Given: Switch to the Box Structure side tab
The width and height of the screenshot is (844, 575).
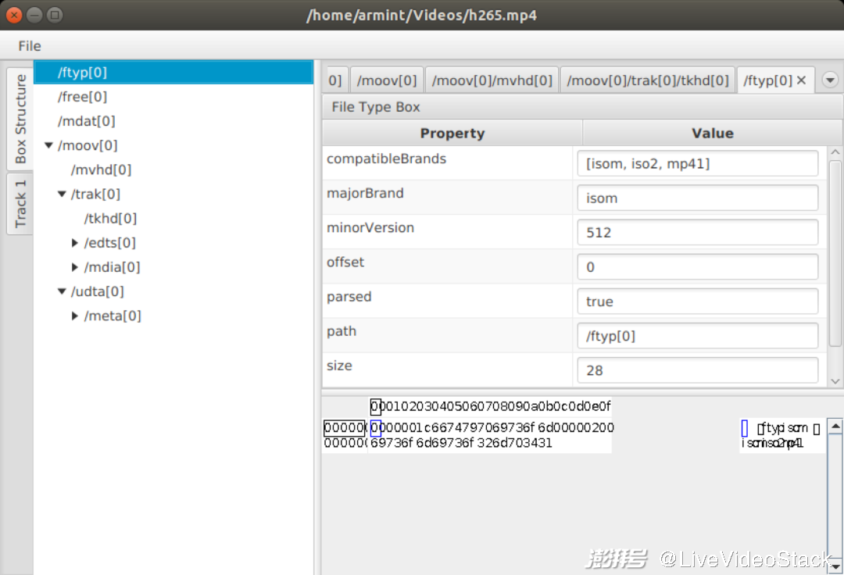Looking at the screenshot, I should point(20,118).
